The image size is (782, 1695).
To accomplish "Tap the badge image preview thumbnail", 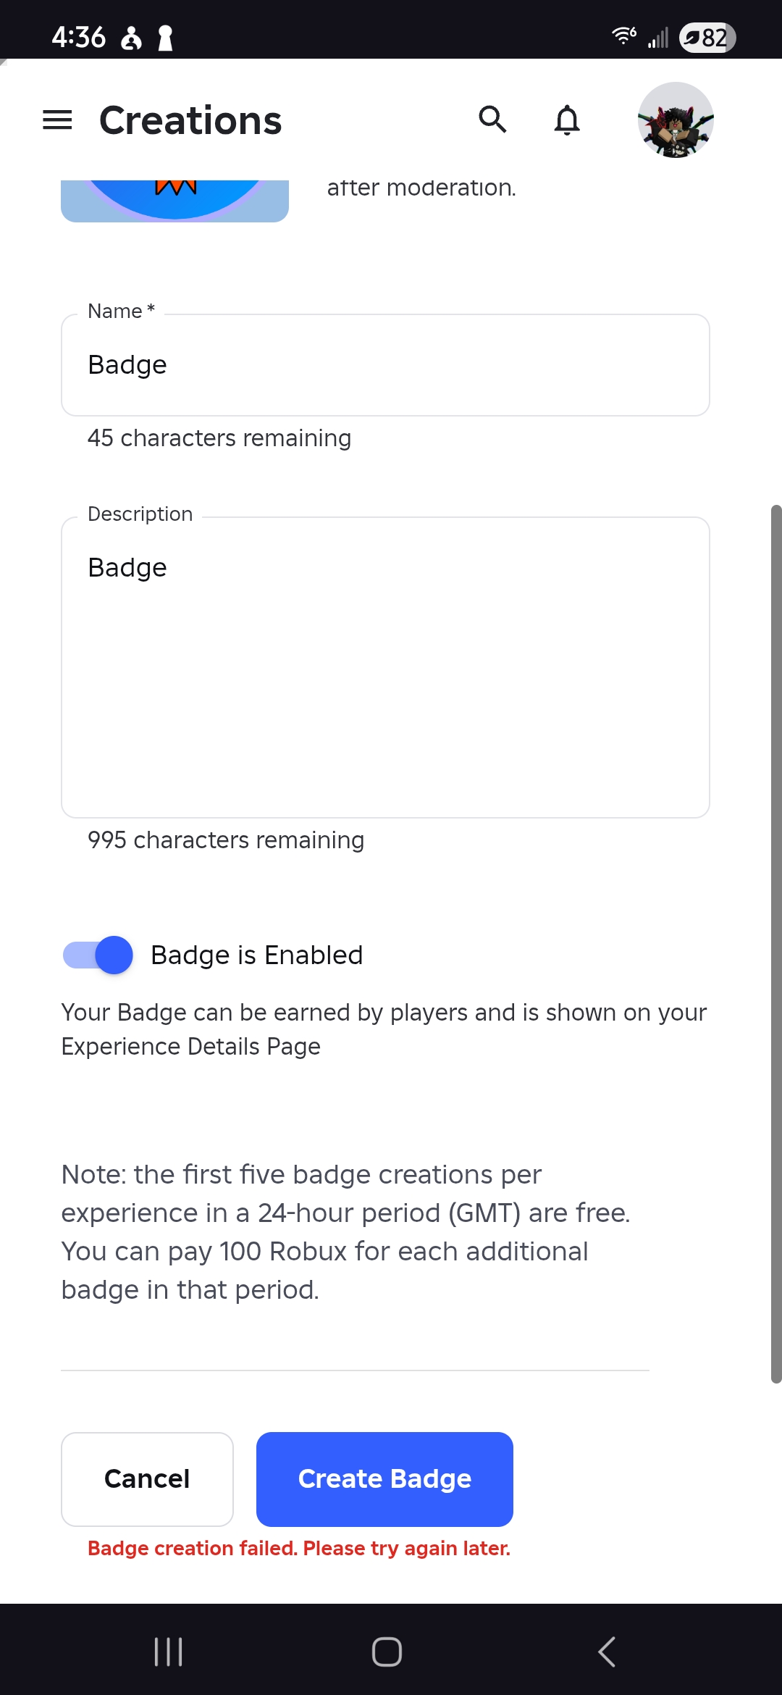I will (x=175, y=201).
